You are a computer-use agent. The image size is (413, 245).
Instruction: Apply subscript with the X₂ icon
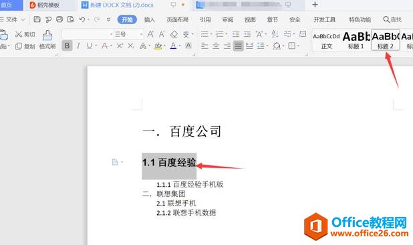pos(131,46)
